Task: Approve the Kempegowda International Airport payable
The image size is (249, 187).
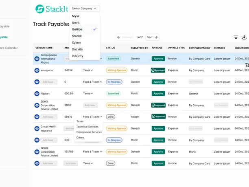Action: tap(158, 59)
